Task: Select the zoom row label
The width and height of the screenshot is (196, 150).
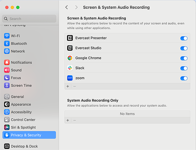Action: pos(80,78)
